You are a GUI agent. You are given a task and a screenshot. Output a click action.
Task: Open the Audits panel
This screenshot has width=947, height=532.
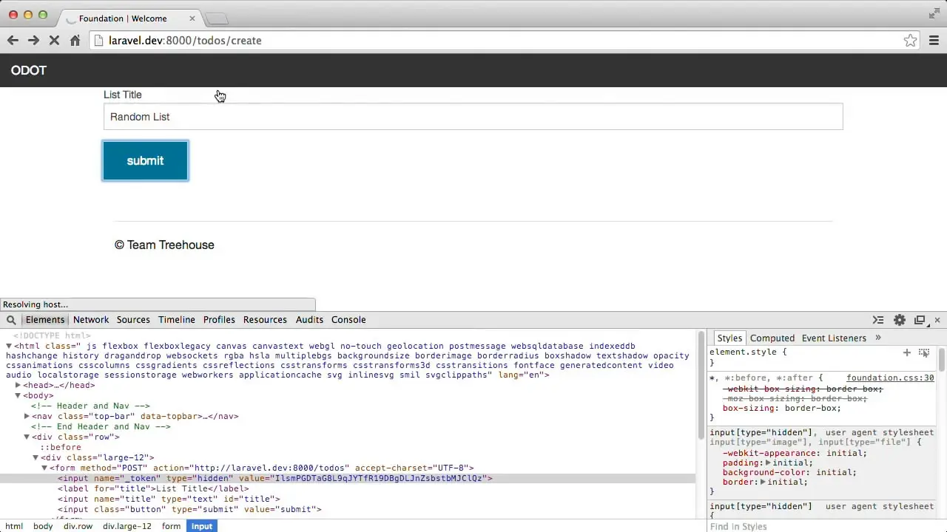(x=309, y=320)
